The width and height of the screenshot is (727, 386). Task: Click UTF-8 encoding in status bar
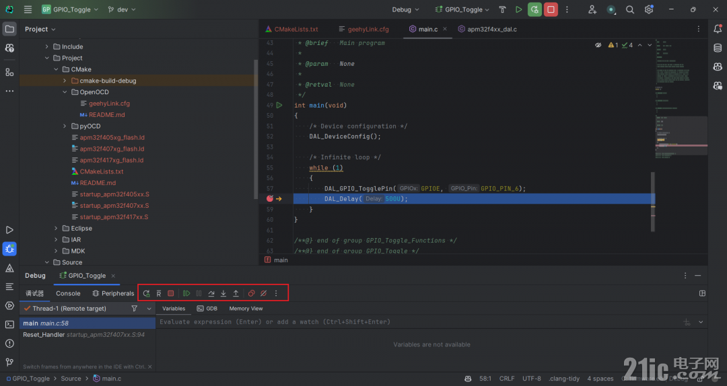[531, 379]
